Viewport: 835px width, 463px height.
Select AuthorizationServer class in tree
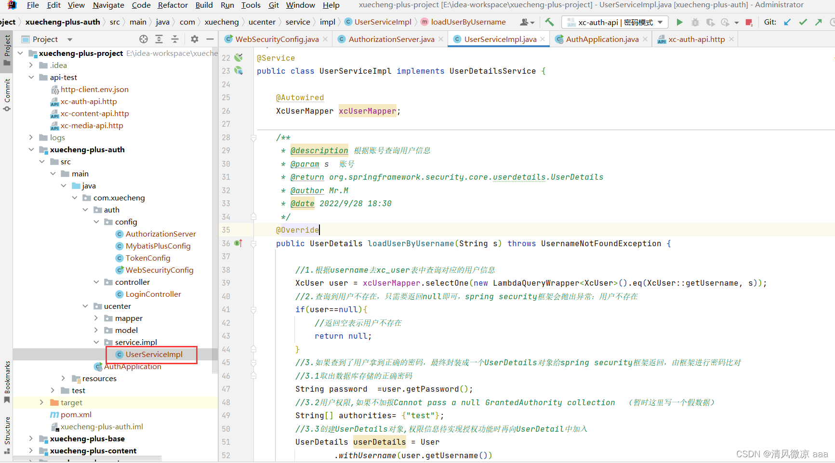point(160,234)
